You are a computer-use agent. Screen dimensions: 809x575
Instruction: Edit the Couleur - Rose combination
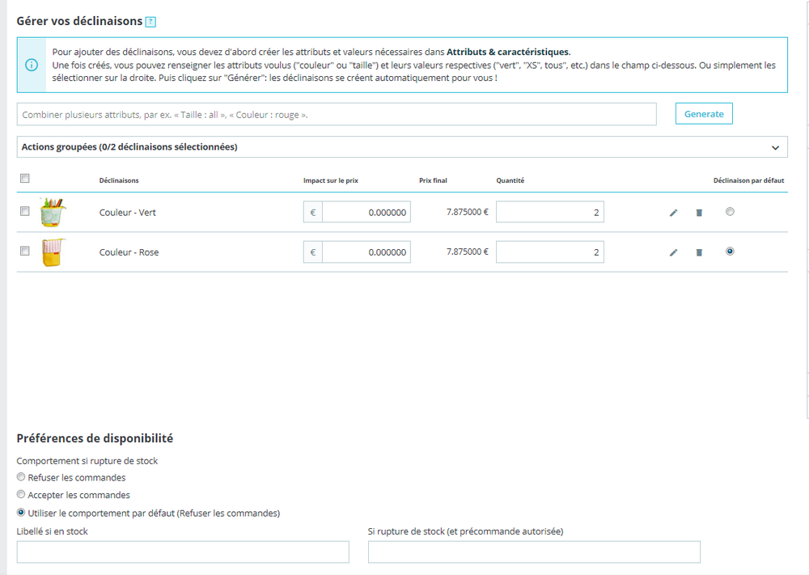pos(673,252)
